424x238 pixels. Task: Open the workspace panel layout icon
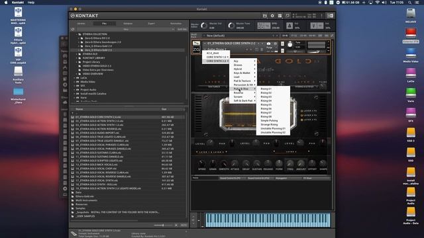(x=280, y=16)
